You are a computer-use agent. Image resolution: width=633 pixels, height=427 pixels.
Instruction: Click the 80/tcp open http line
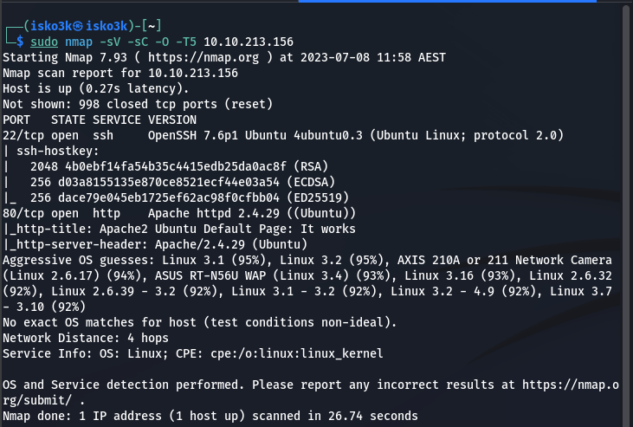pos(178,212)
